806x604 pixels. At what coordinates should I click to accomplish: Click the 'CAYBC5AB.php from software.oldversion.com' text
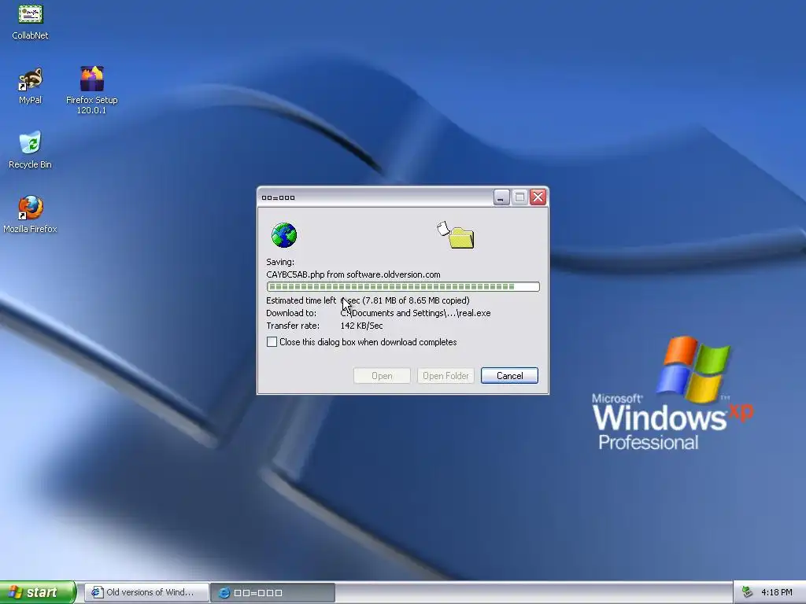(353, 274)
